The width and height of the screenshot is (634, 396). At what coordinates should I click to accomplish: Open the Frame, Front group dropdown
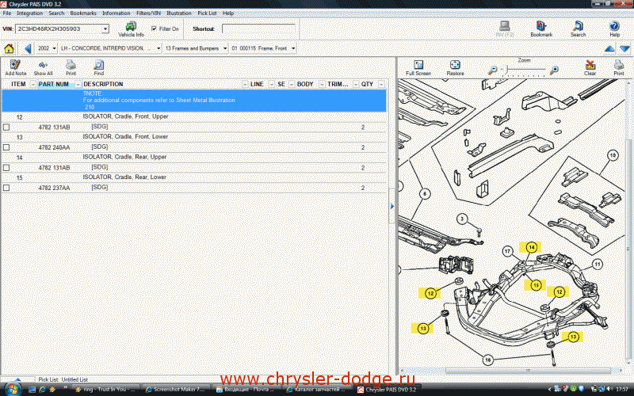click(293, 48)
